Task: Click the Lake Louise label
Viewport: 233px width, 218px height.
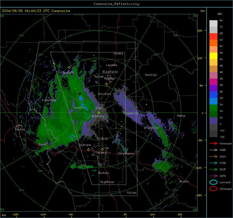Action: click(20, 127)
